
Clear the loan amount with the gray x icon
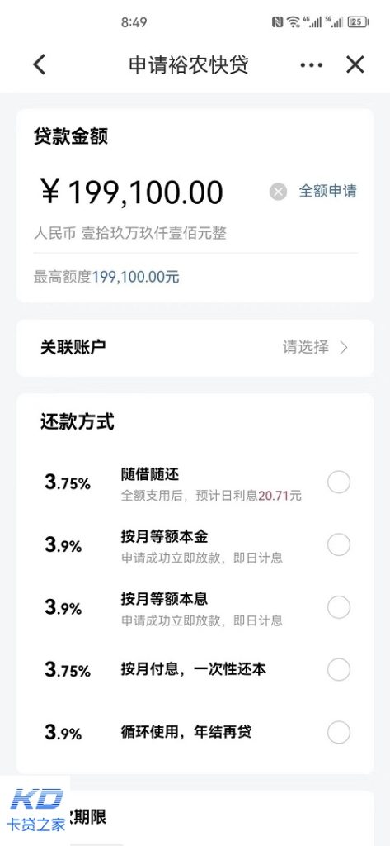[x=278, y=192]
